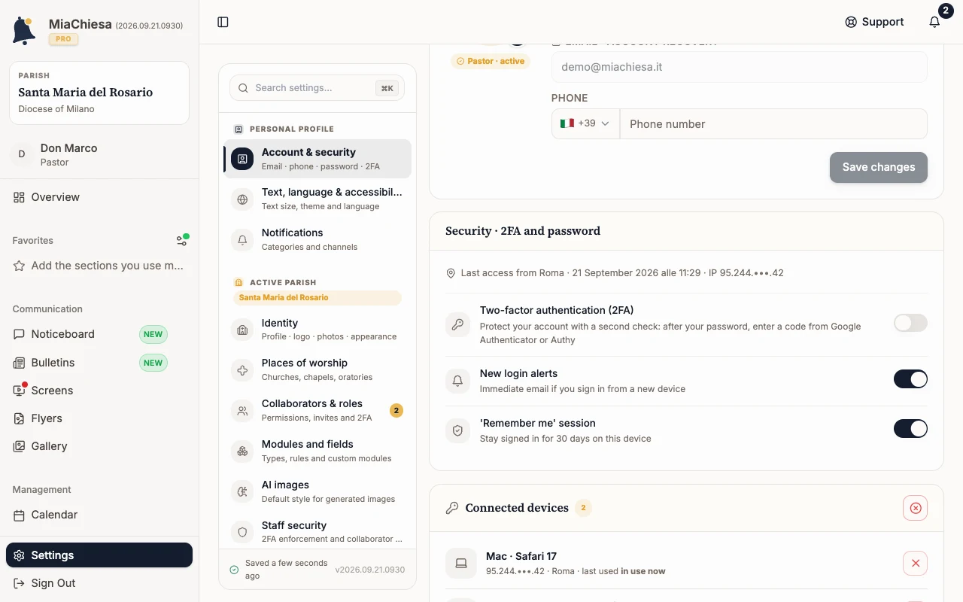Click the Phone number field
This screenshot has width=963, height=602.
click(773, 123)
